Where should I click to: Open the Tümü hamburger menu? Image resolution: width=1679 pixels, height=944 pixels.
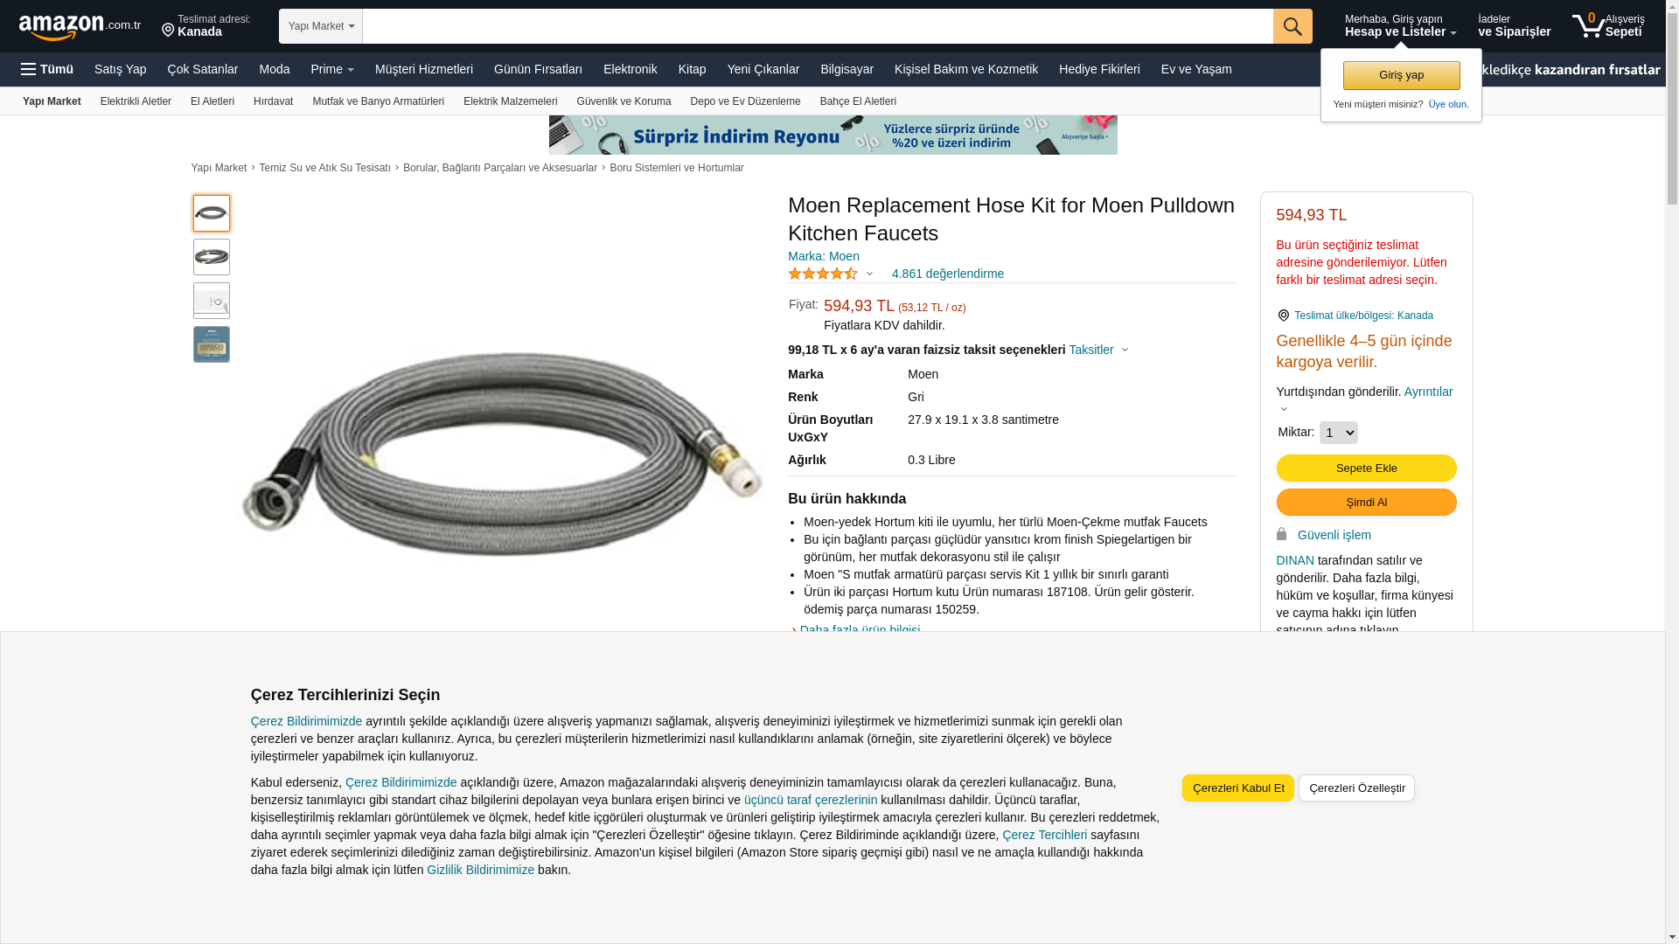click(47, 69)
